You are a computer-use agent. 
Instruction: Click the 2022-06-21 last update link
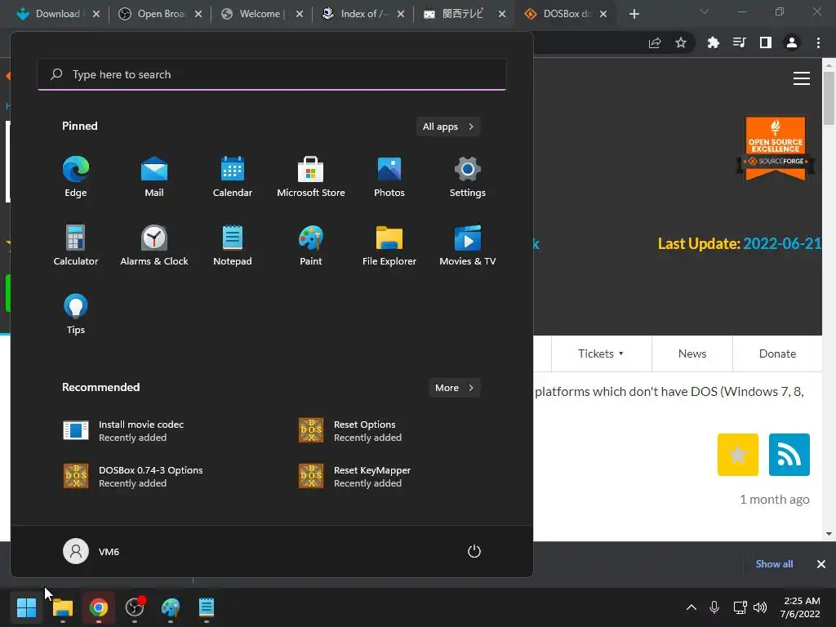[x=782, y=243]
